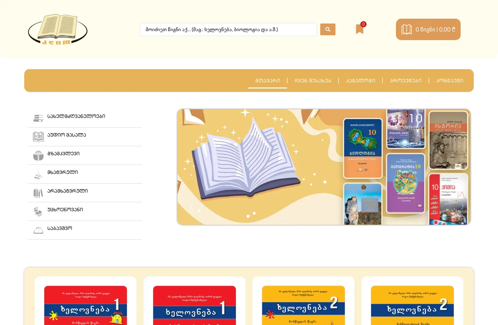This screenshot has width=498, height=325.
Task: Open the კატალოგი menu item
Action: tap(361, 81)
